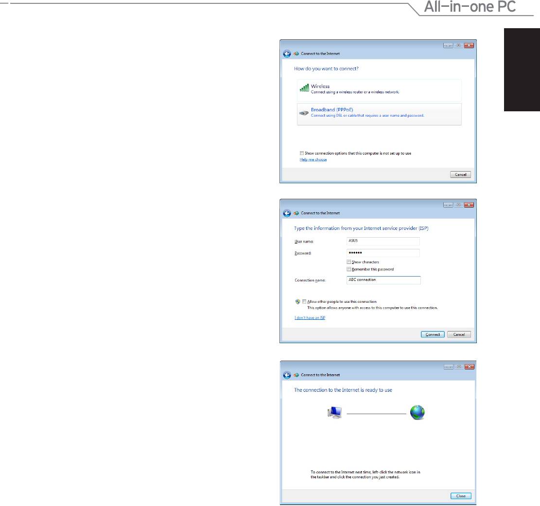The image size is (540, 506).
Task: Click back arrow in the ISP information dialog
Action: pyautogui.click(x=287, y=213)
